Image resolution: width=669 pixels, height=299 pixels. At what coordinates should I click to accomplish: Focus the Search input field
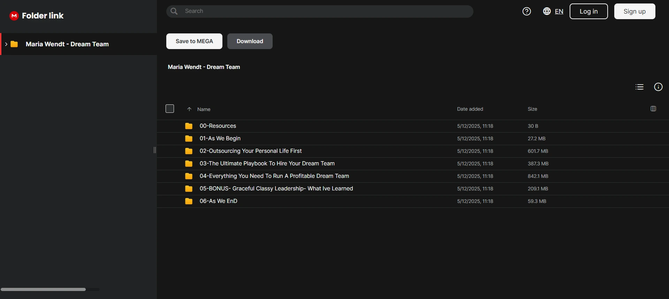(x=320, y=11)
